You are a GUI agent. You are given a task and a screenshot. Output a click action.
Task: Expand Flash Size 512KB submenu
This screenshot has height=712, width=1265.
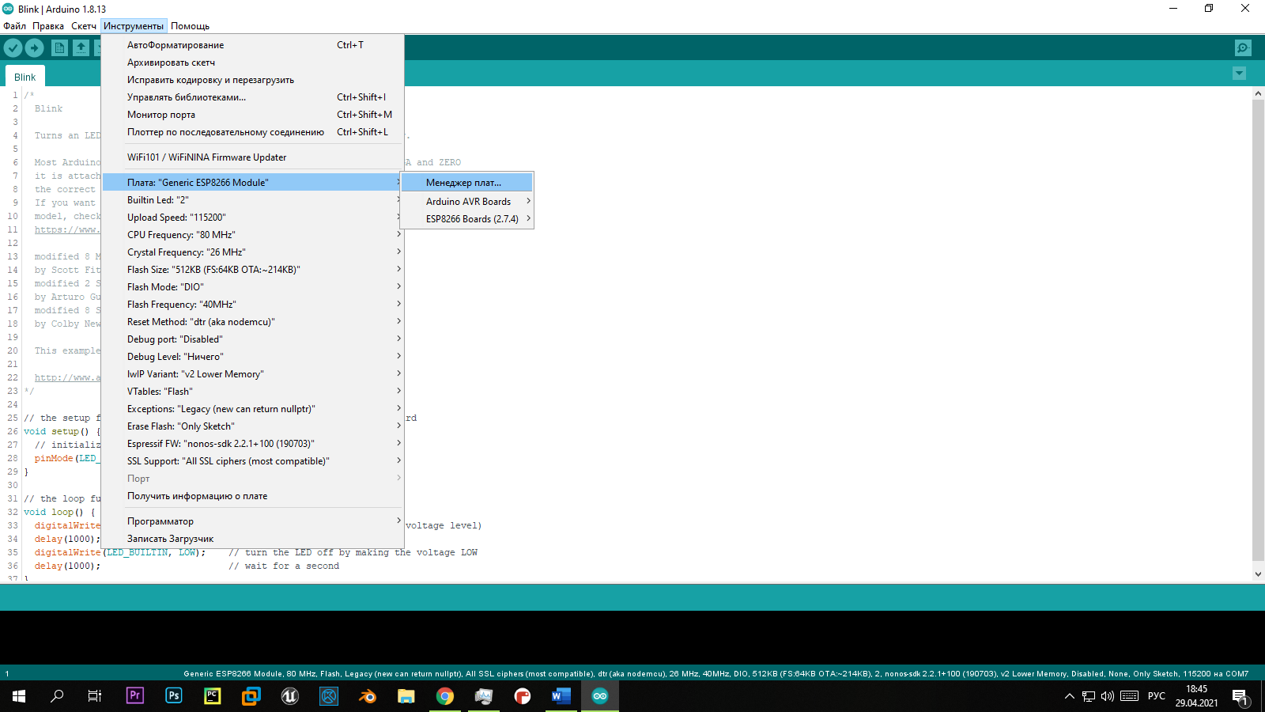pos(252,270)
